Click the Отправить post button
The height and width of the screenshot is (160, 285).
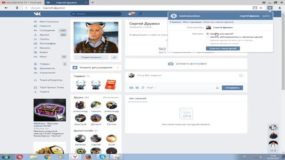pyautogui.click(x=232, y=88)
